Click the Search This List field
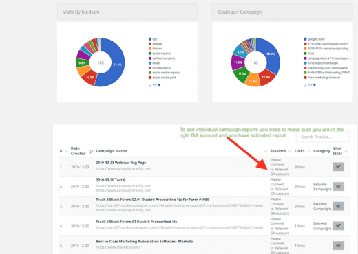 click(x=322, y=137)
